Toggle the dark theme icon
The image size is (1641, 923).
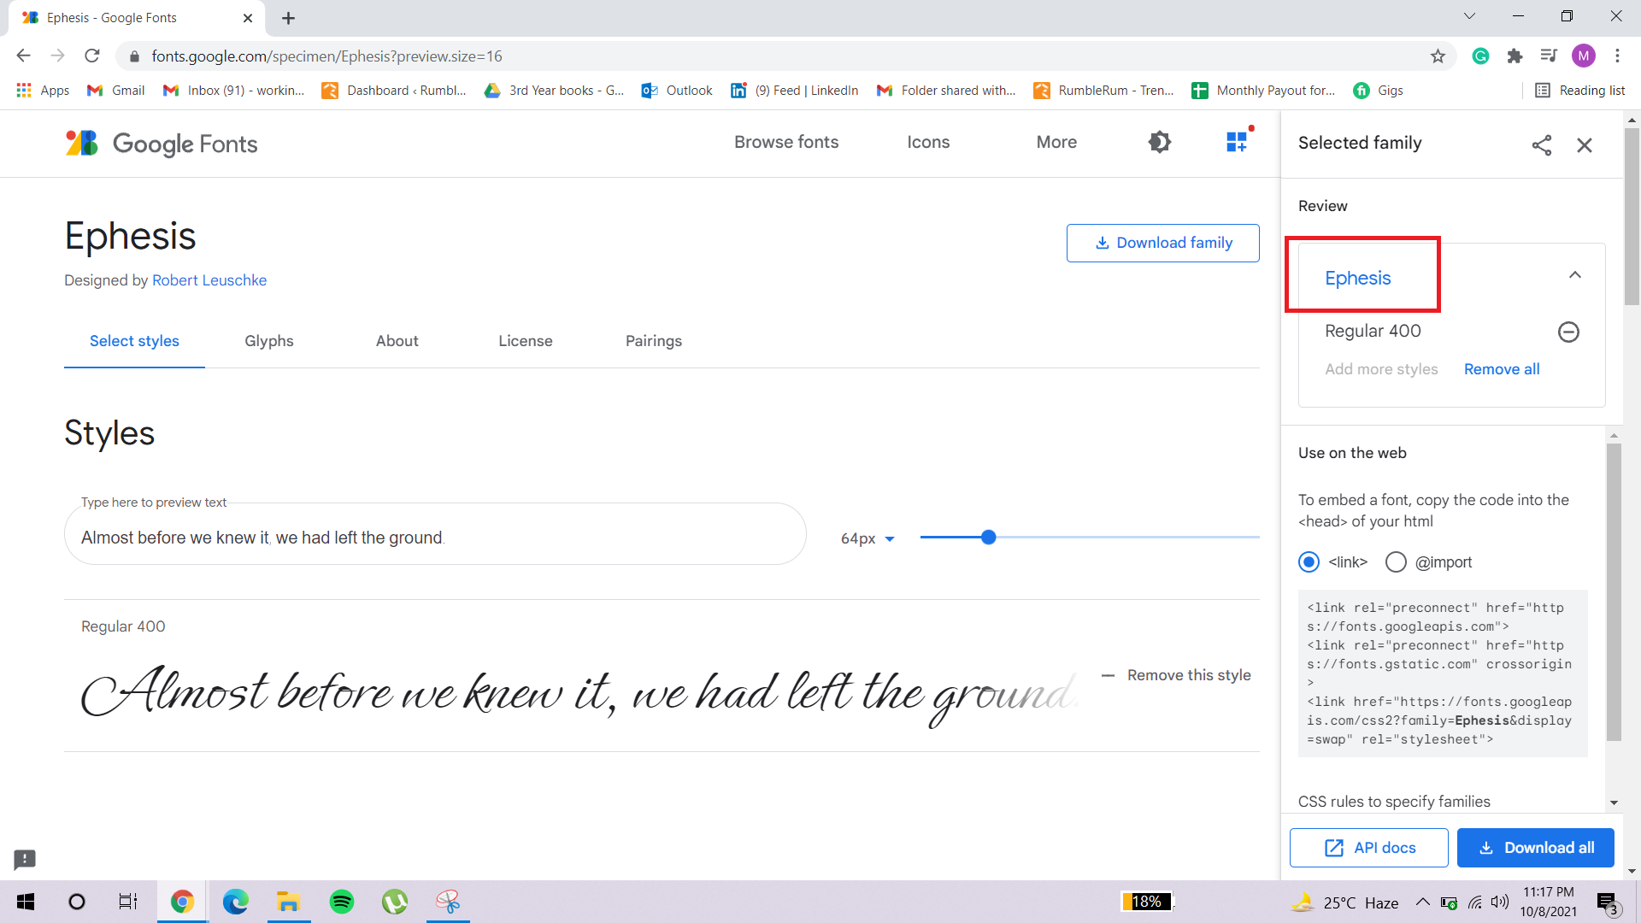(x=1159, y=142)
